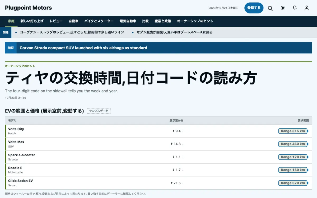Click the モデル column header
Viewport: 317px width, 198px height.
click(12, 120)
